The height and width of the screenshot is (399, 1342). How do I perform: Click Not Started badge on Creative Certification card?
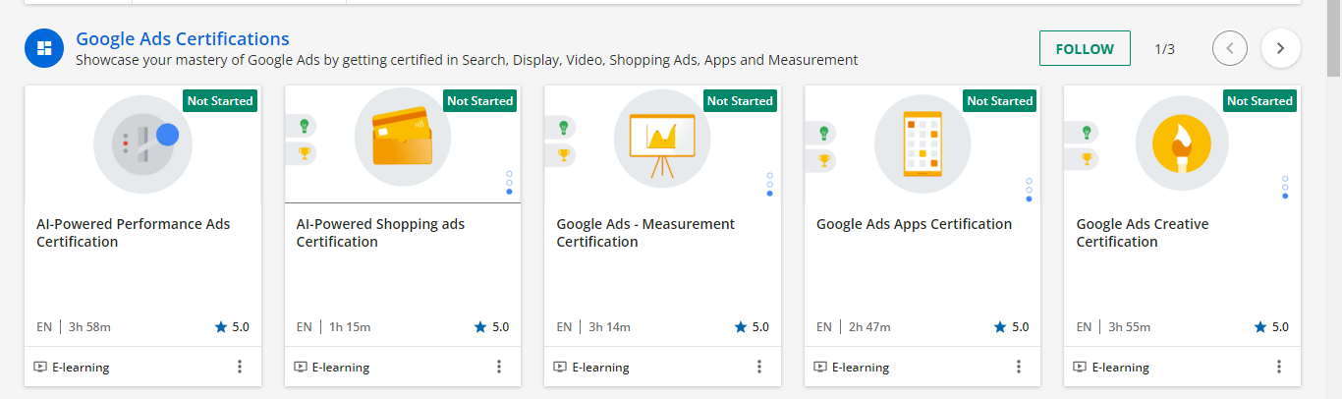coord(1260,100)
